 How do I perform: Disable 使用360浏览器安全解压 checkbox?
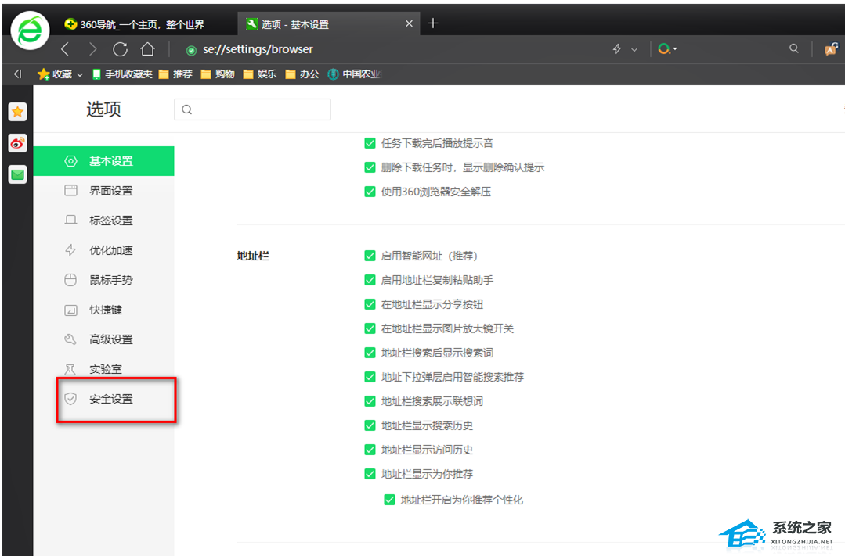(370, 192)
